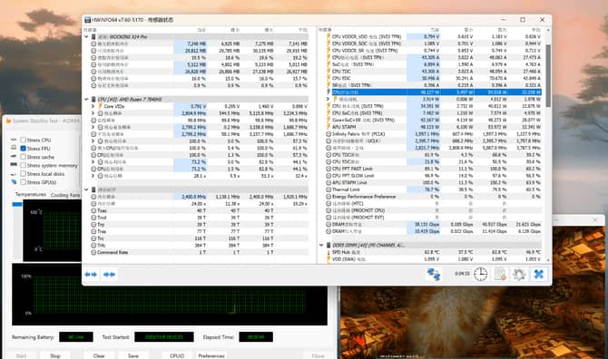Enable the Stress system memory checkbox
608x359 pixels.
pos(24,165)
